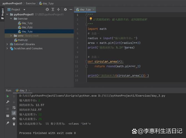Rerun day_3 with green play button
Screen dimensions: 186x138
tap(8, 96)
